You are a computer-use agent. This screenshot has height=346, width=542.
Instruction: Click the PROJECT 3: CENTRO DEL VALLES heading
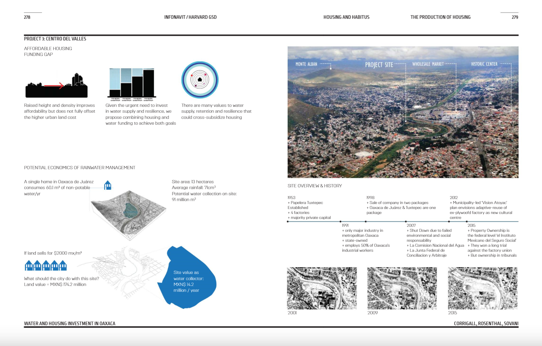[55, 39]
